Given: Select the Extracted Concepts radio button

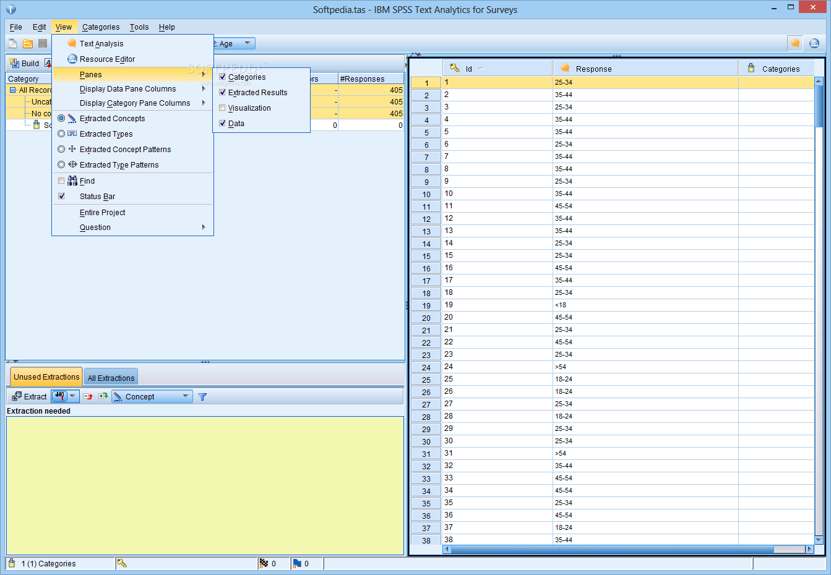Looking at the screenshot, I should click(61, 118).
